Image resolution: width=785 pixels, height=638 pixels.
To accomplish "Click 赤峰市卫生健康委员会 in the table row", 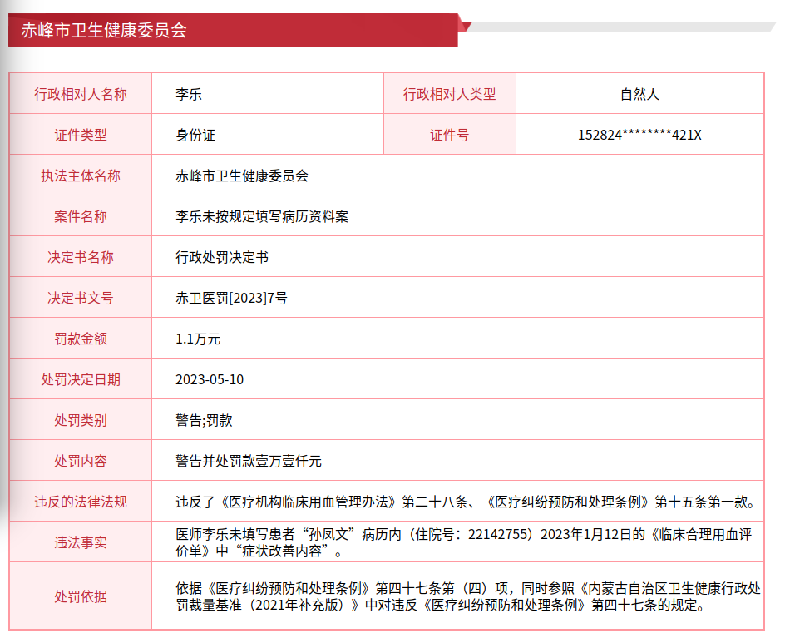I will pyautogui.click(x=242, y=176).
